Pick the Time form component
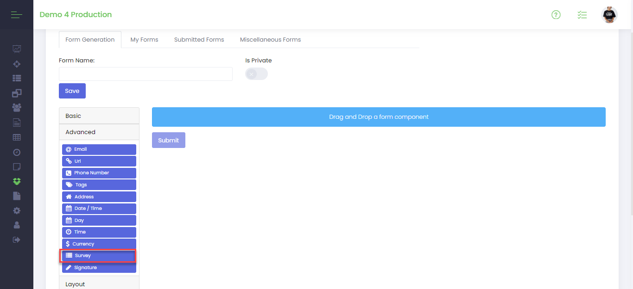The width and height of the screenshot is (633, 289). 99,232
